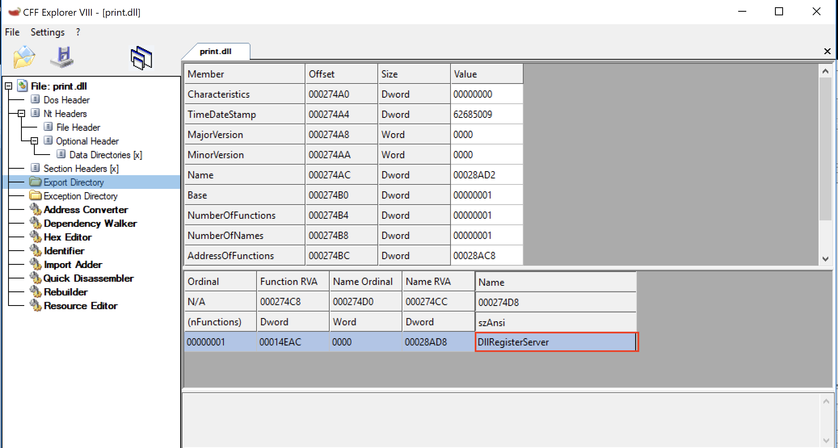
Task: Open the Import Adder tool
Action: click(73, 264)
